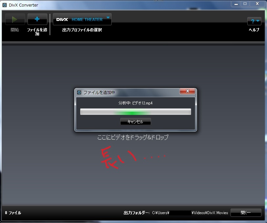The width and height of the screenshot is (267, 223).
Task: Close the ファイルを追加中 dialog
Action: (187, 91)
